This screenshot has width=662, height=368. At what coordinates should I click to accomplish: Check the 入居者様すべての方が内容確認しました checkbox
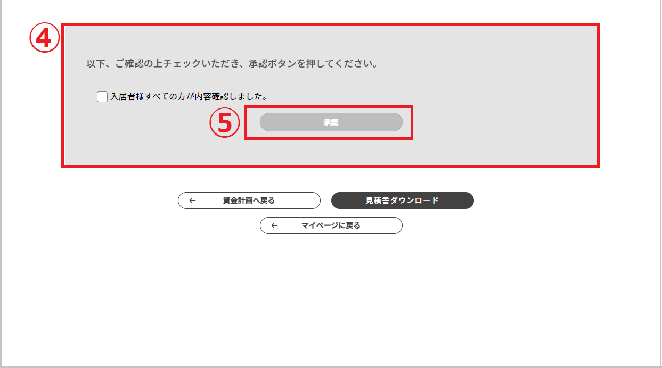point(102,97)
